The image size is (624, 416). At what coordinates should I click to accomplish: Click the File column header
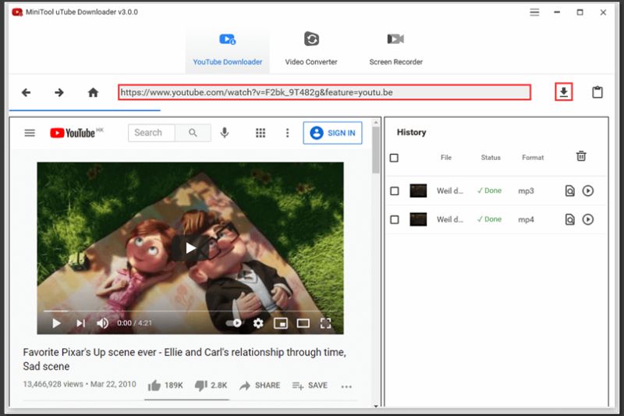pos(446,158)
